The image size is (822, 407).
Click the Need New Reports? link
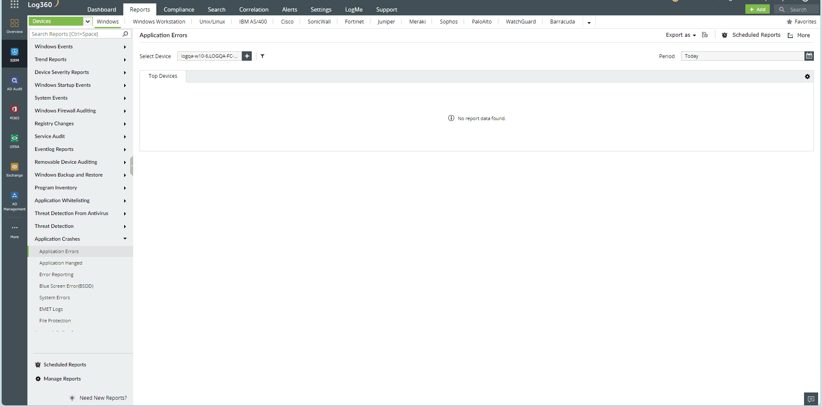point(103,398)
